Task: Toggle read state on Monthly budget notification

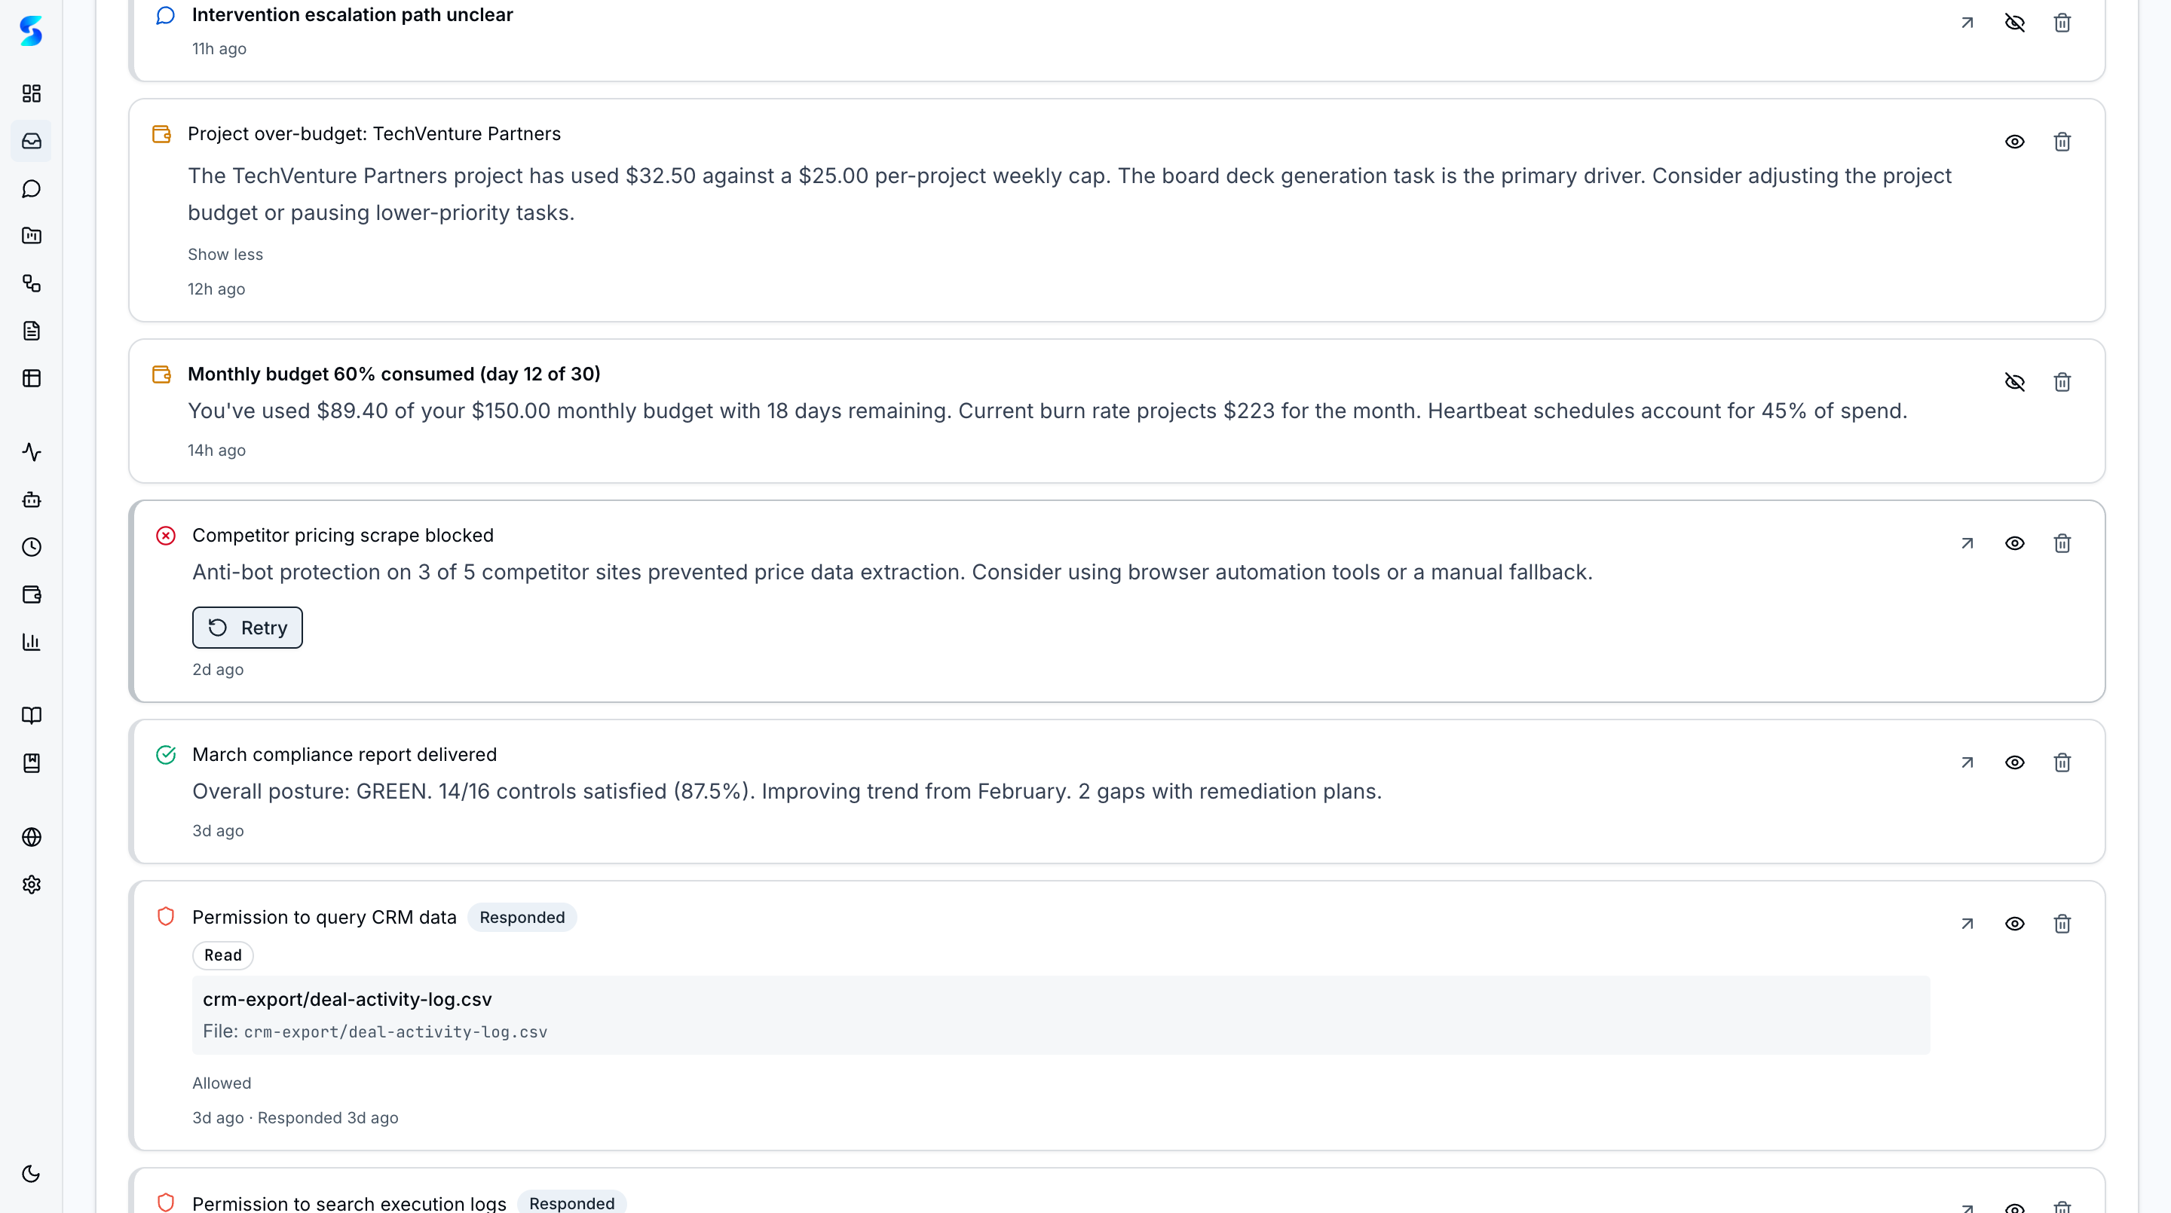Action: click(2014, 383)
